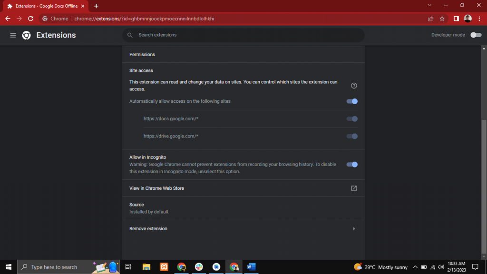Click the Site access heading
The width and height of the screenshot is (487, 274).
[141, 70]
